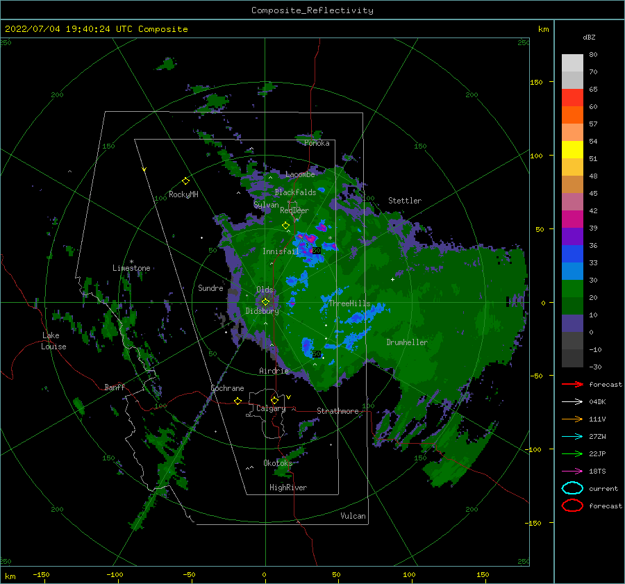This screenshot has height=584, width=625.
Task: Select the ThreeHills label
Action: (x=350, y=303)
